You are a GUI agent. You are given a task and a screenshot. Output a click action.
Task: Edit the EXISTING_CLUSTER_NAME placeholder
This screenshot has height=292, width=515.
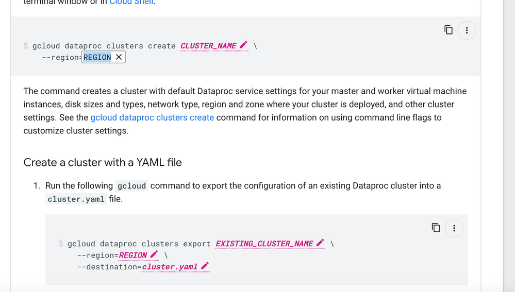coord(320,243)
